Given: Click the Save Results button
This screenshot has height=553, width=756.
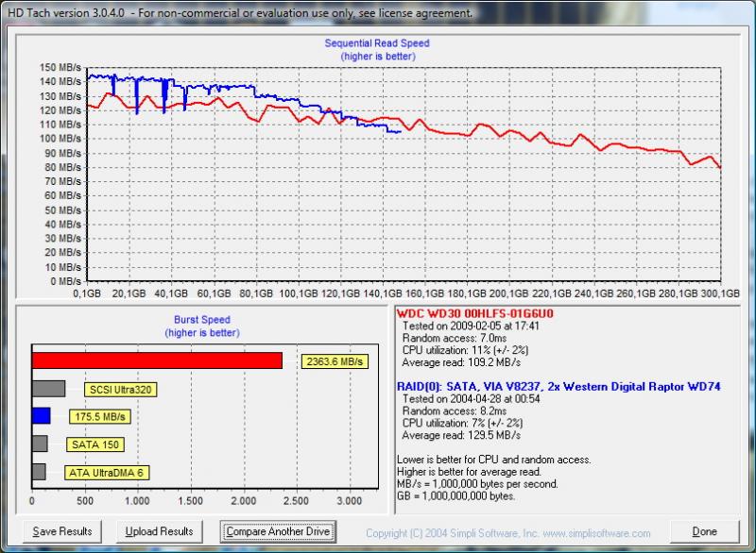Looking at the screenshot, I should tap(62, 531).
